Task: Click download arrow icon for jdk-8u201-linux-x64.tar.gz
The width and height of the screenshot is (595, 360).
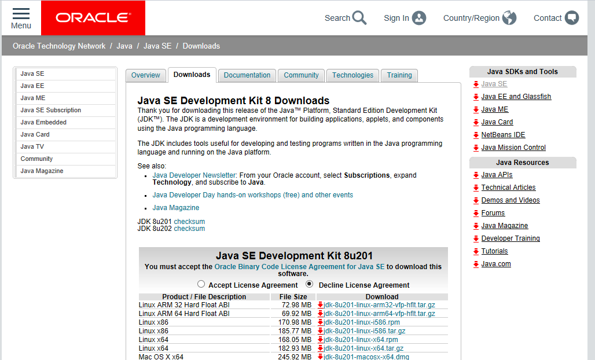Action: (320, 348)
